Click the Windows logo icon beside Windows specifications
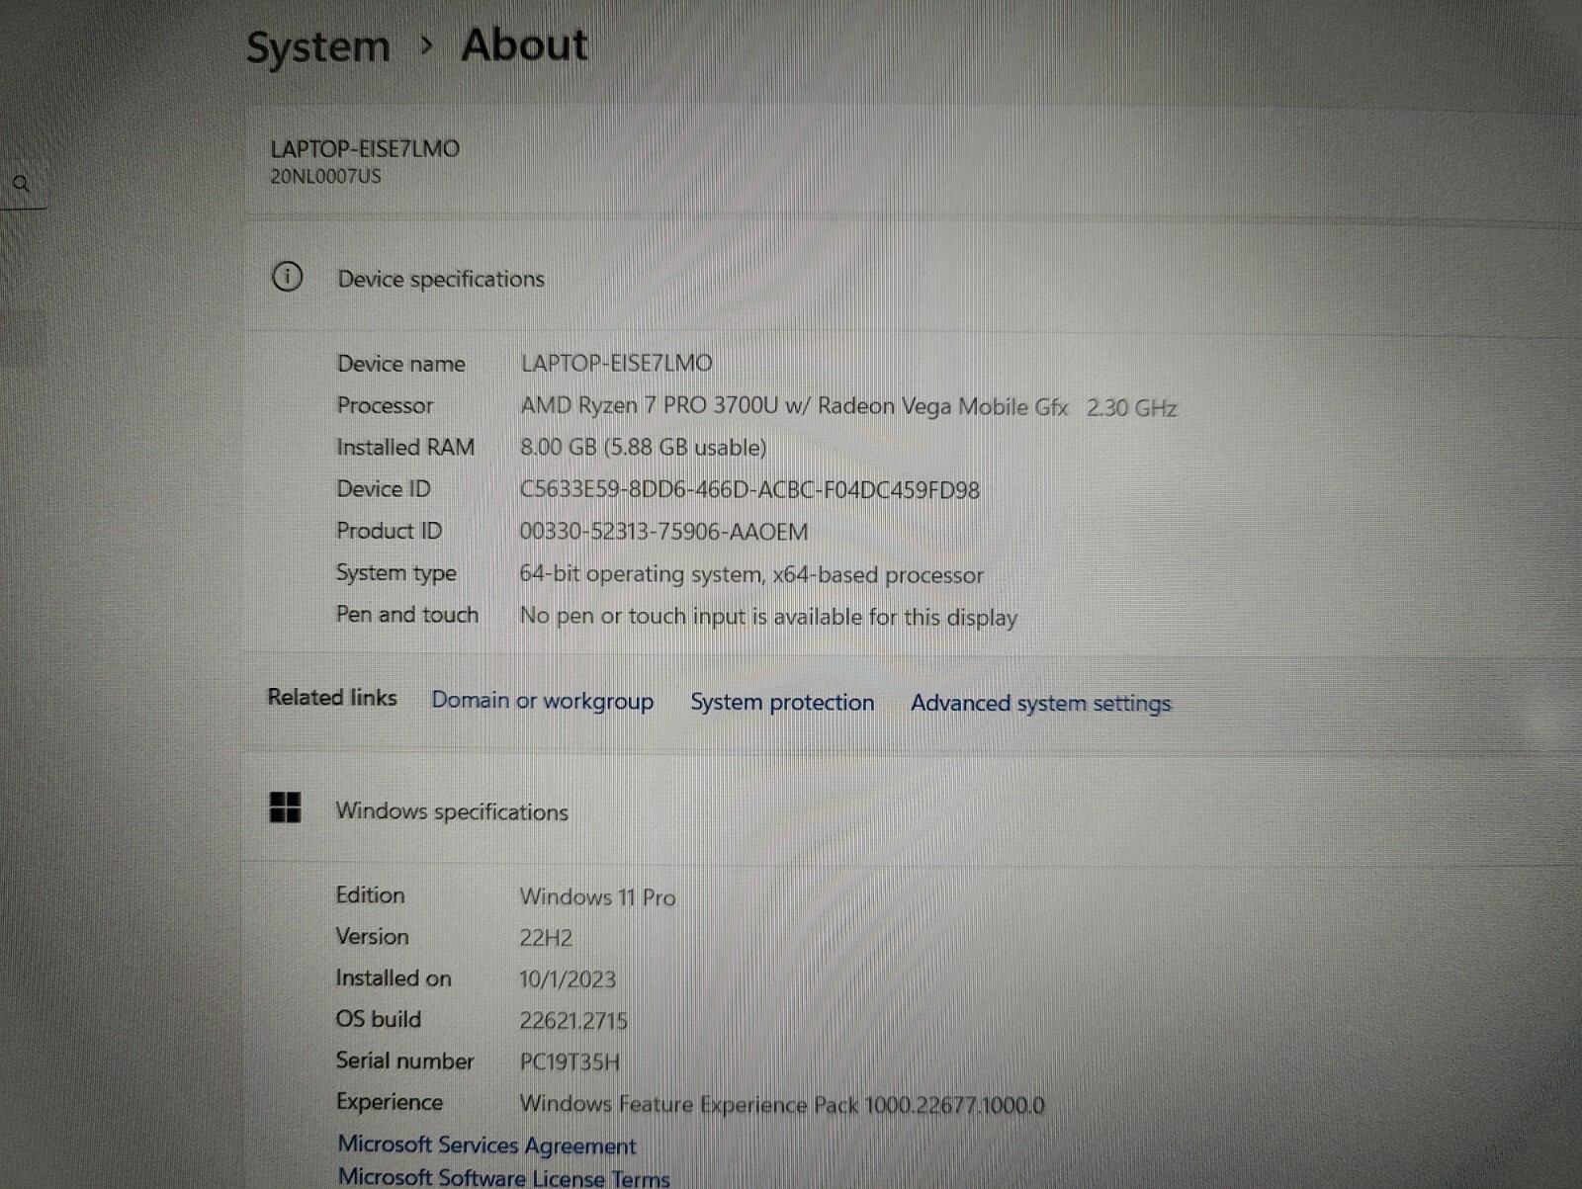Screen dimensions: 1582x1189 (x=286, y=807)
